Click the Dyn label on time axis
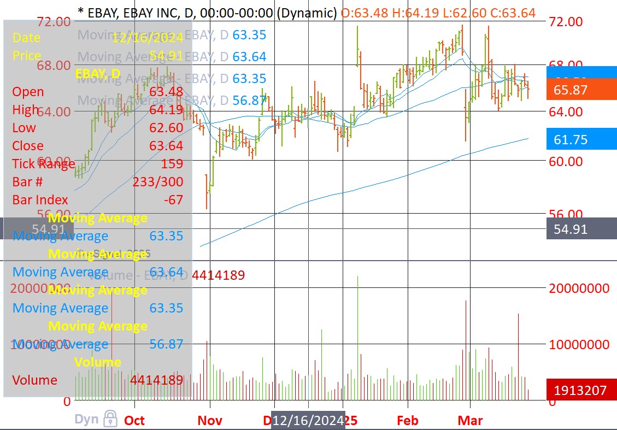617x430 pixels. click(86, 420)
